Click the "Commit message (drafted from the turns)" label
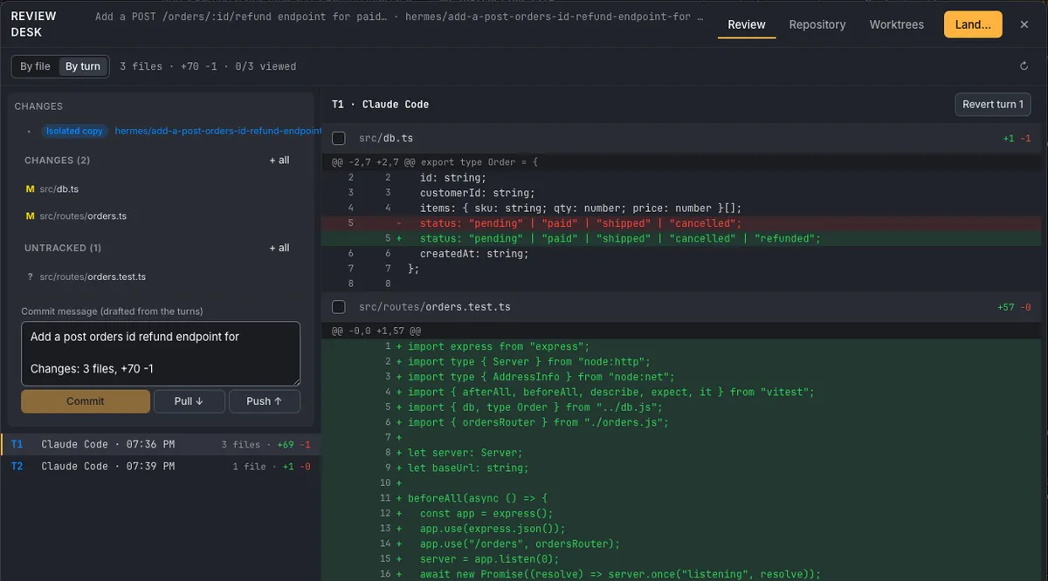This screenshot has height=581, width=1048. [x=112, y=311]
